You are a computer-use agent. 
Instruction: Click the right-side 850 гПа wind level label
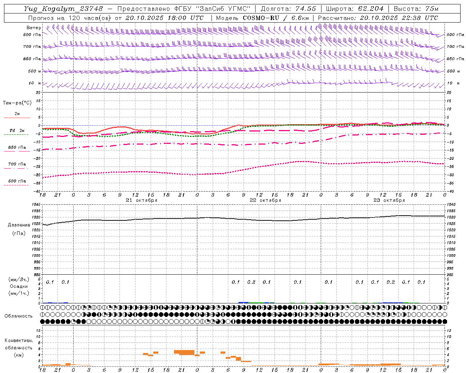pyautogui.click(x=455, y=59)
